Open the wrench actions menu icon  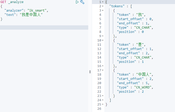(82, 2)
